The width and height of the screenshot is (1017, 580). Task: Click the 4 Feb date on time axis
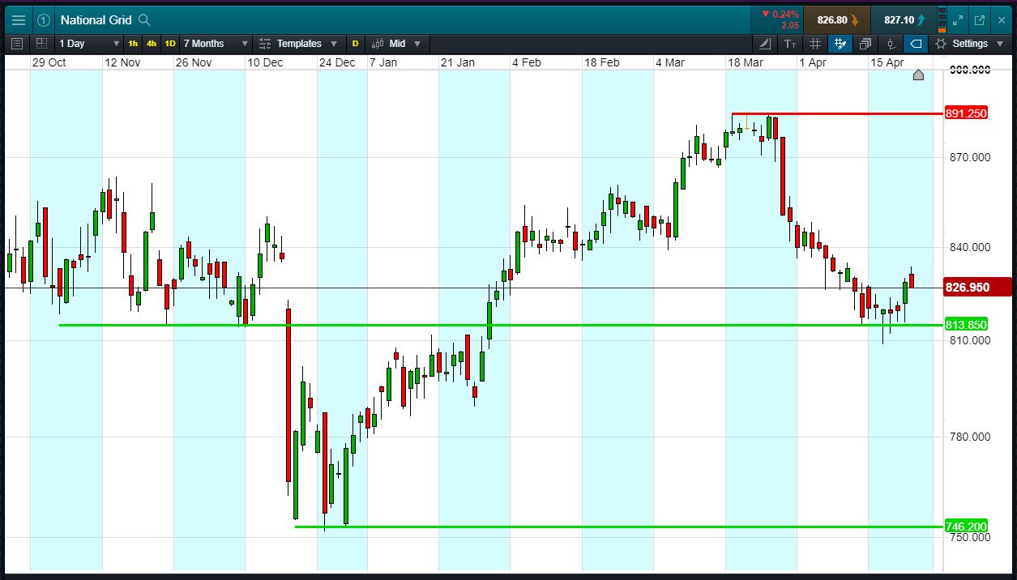(x=527, y=62)
